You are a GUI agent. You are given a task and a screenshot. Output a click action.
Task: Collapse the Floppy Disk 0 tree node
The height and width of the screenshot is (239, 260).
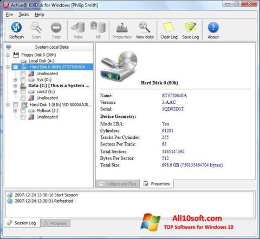tap(8, 55)
